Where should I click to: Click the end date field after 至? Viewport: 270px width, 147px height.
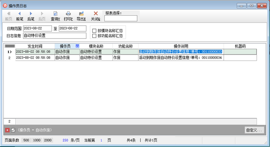point(72,29)
